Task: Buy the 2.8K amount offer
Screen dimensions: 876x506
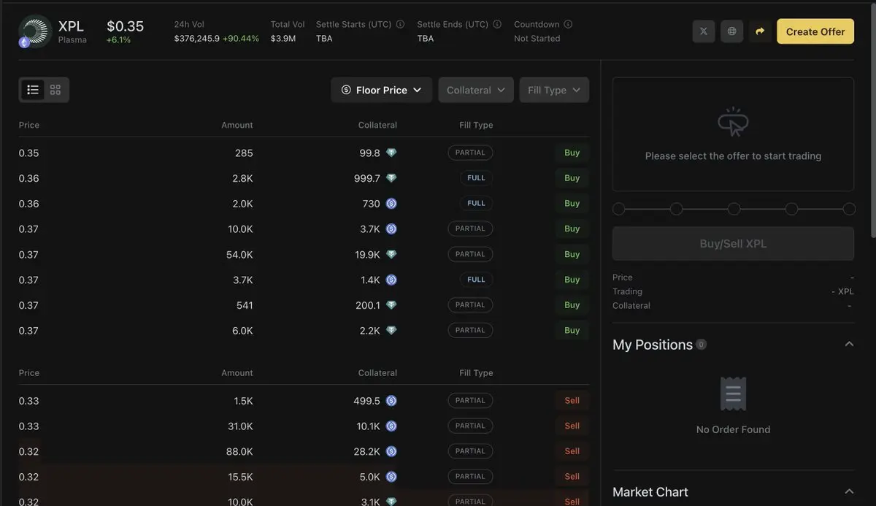Action: pos(572,178)
